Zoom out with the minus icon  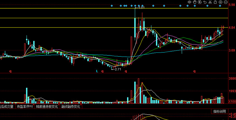point(226,2)
